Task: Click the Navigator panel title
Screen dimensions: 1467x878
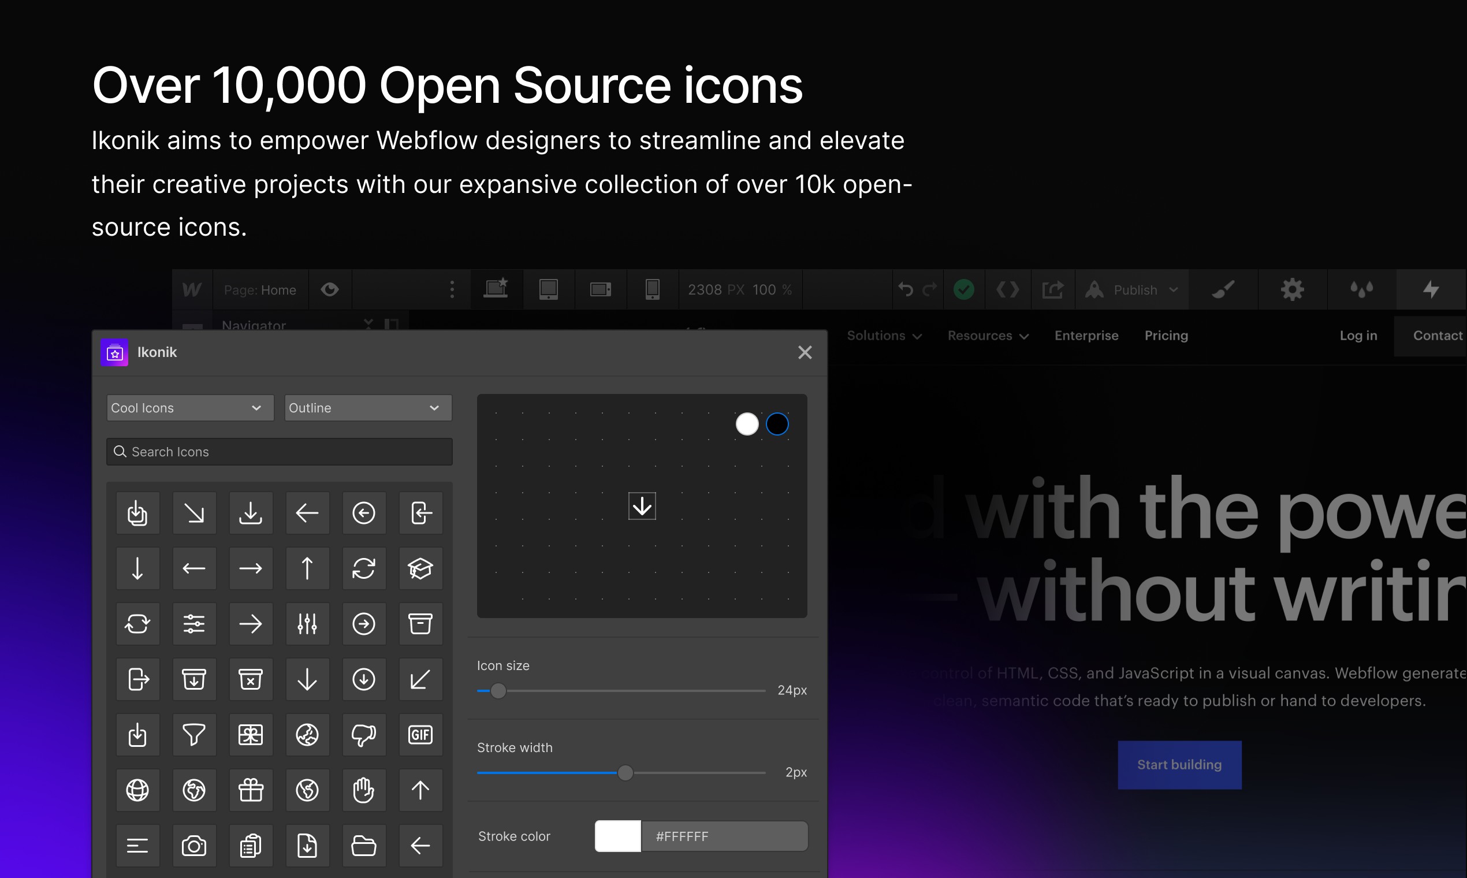Action: click(254, 324)
